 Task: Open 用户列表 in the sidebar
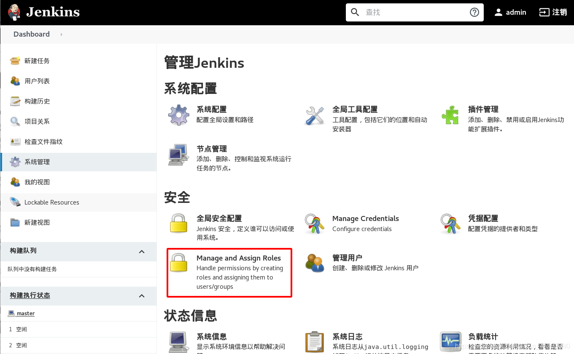[37, 81]
